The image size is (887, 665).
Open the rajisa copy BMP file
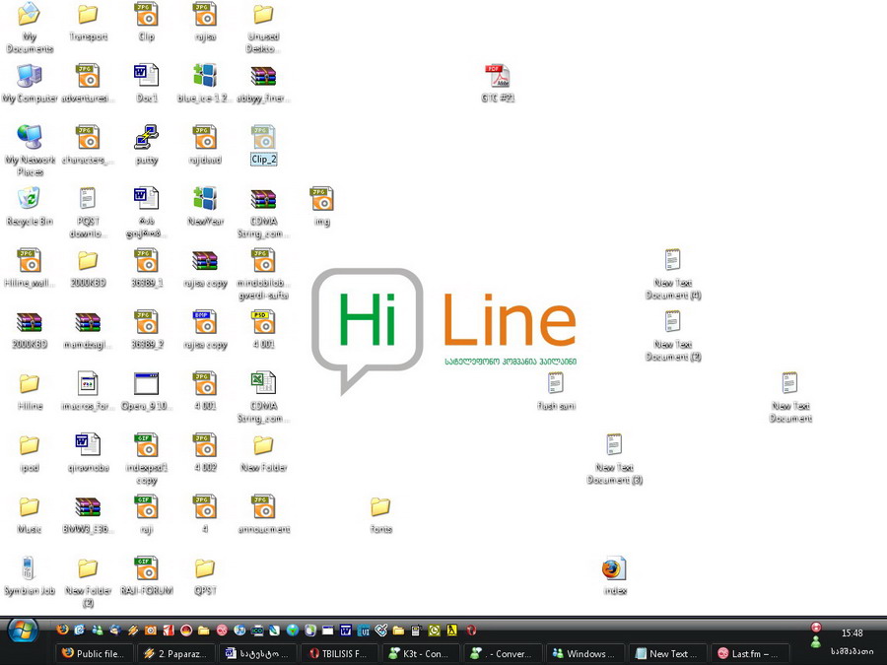[205, 322]
